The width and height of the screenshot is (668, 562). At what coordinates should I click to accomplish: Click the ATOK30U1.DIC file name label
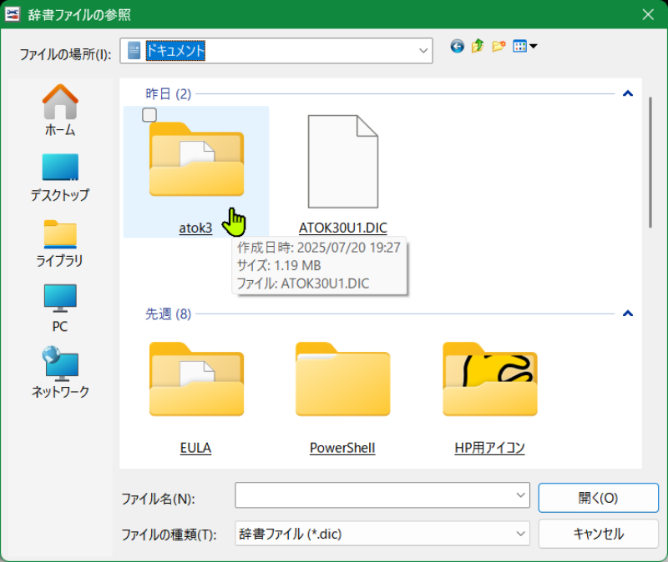(343, 228)
